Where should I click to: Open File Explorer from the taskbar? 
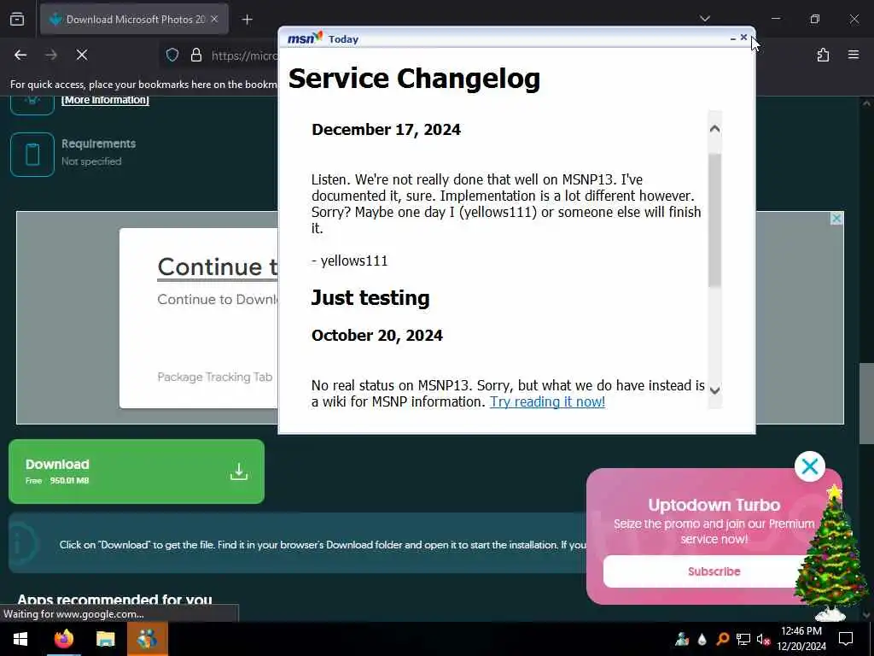click(105, 639)
